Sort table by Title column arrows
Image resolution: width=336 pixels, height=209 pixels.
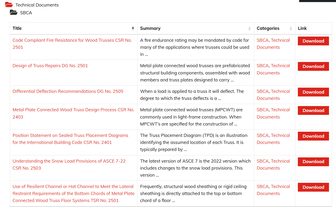(133, 29)
